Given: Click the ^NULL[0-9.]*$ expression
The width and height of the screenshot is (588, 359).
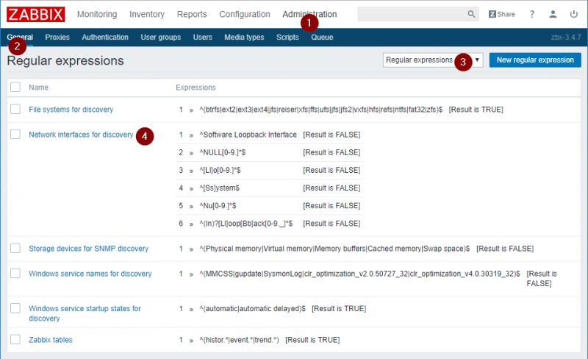Looking at the screenshot, I should coord(223,152).
